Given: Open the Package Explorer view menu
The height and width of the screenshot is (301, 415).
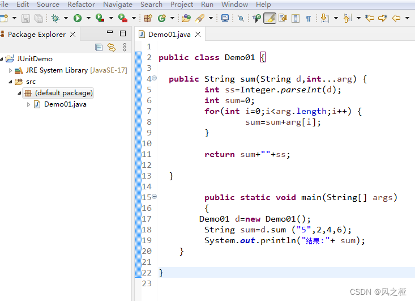Looking at the screenshot, I should coord(125,47).
